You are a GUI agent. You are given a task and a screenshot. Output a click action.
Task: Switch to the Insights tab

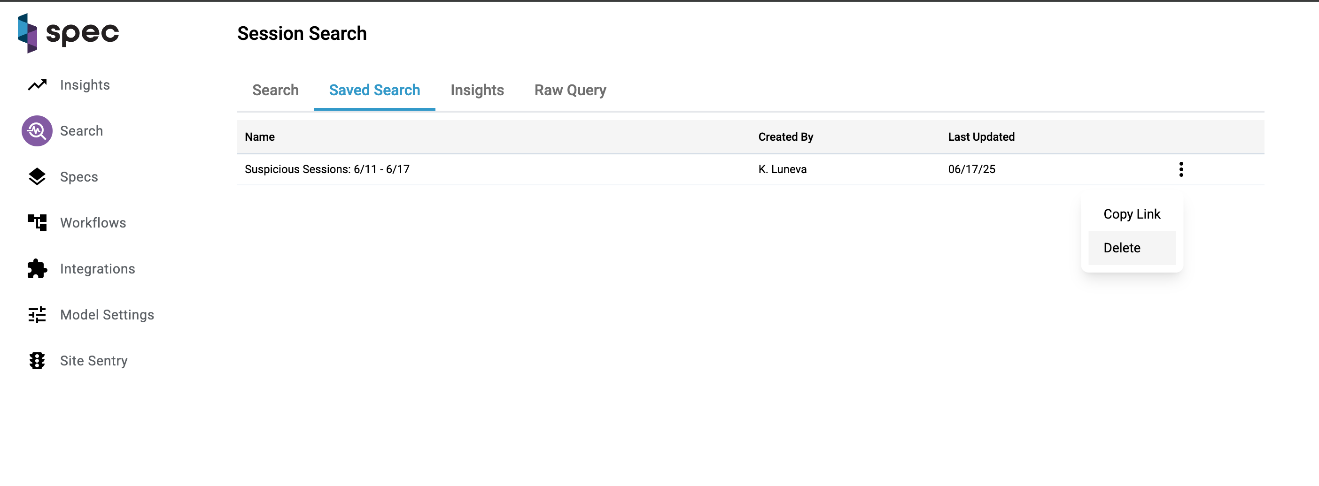[477, 91]
